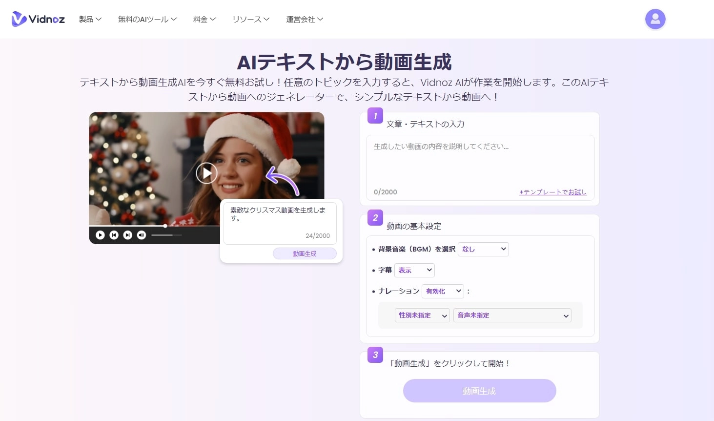Mute the demo video speaker icon
This screenshot has height=421, width=714.
142,235
